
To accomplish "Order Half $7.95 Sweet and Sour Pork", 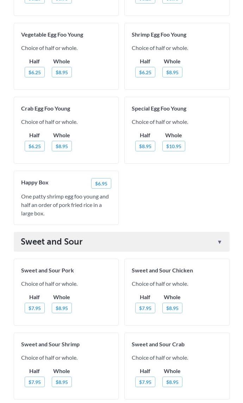I will (35, 308).
